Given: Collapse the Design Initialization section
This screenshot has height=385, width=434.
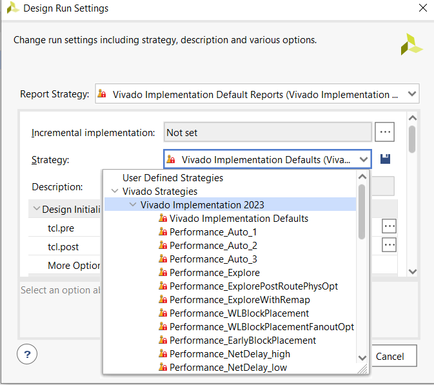Looking at the screenshot, I should click(x=35, y=210).
